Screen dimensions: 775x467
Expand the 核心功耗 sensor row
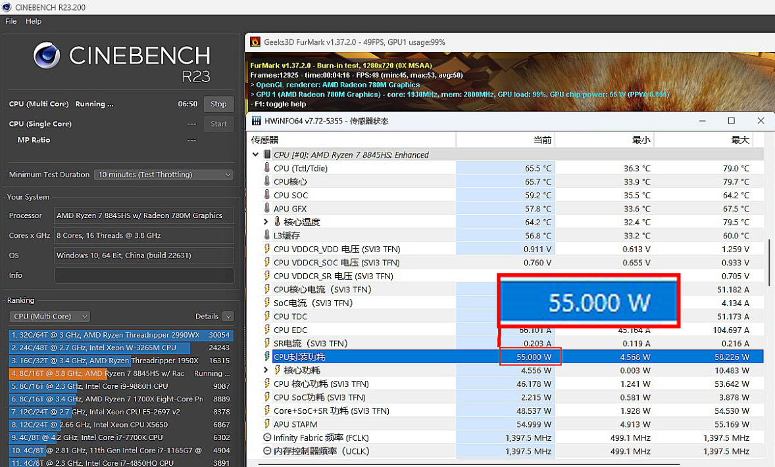(266, 370)
